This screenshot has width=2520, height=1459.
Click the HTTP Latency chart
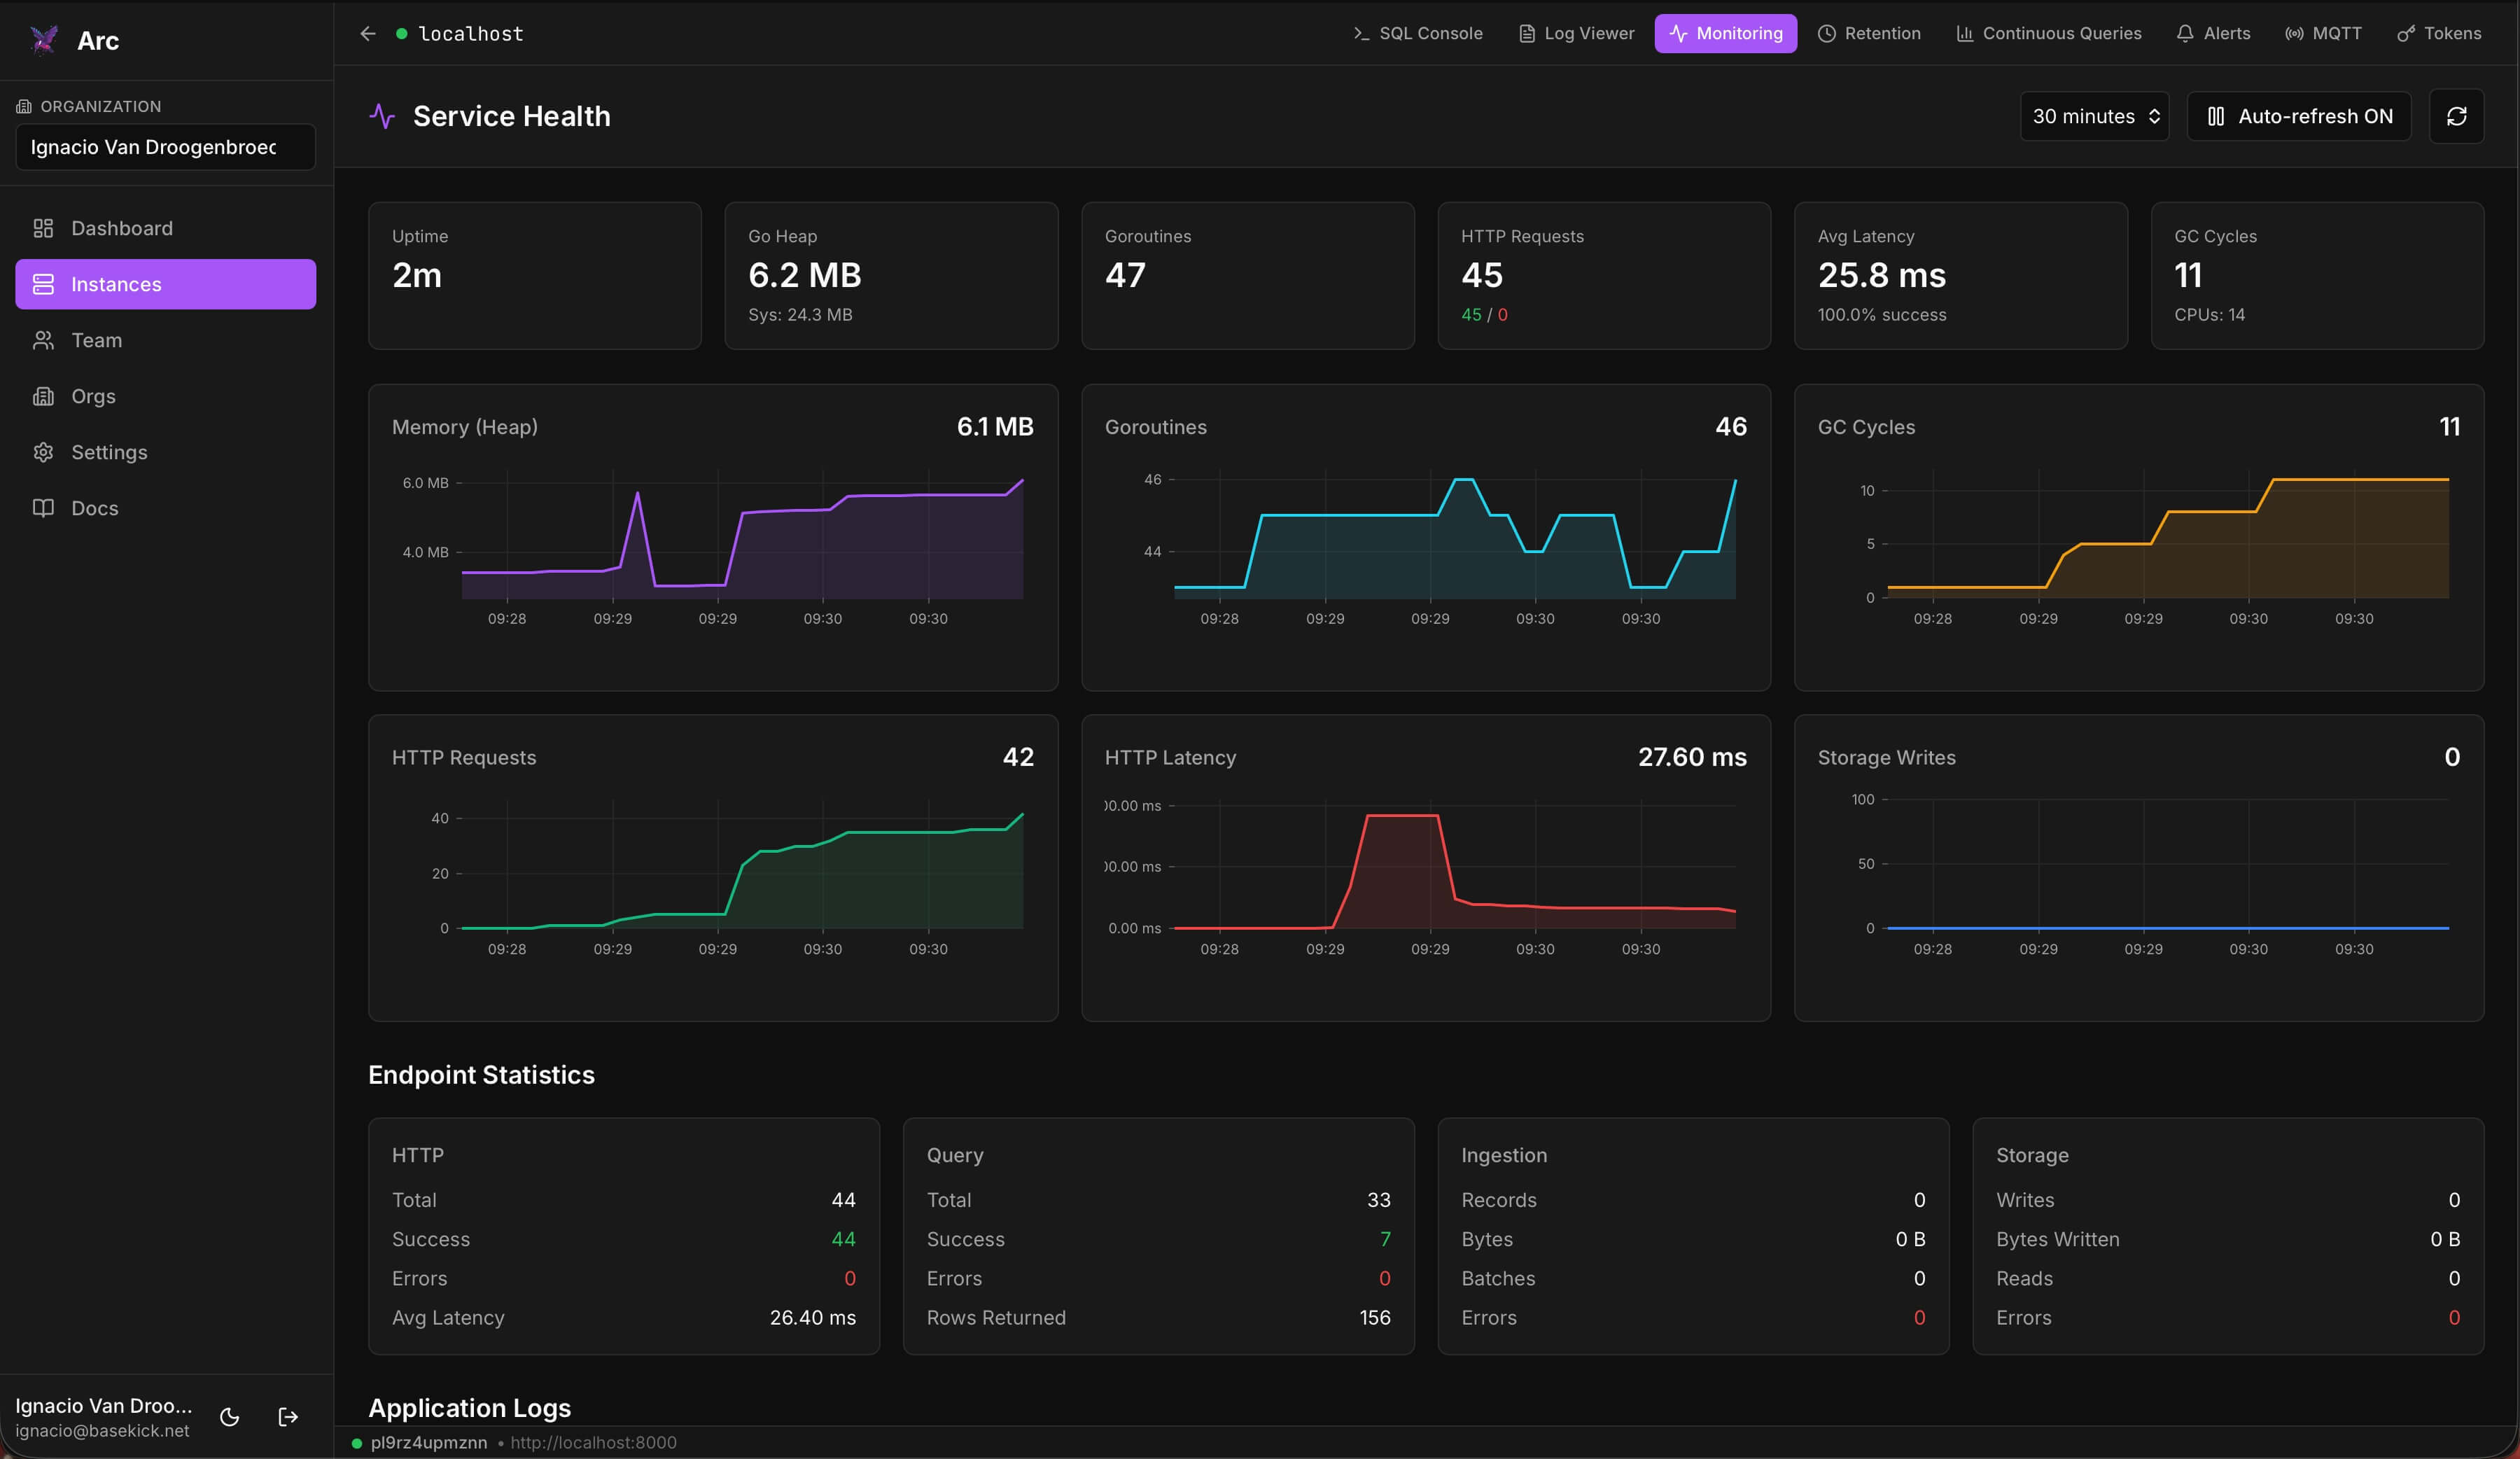click(1426, 867)
